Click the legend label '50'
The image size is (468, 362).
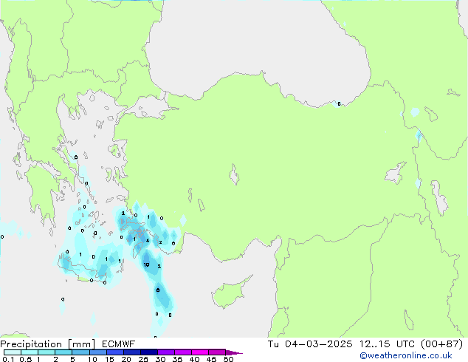229,359
